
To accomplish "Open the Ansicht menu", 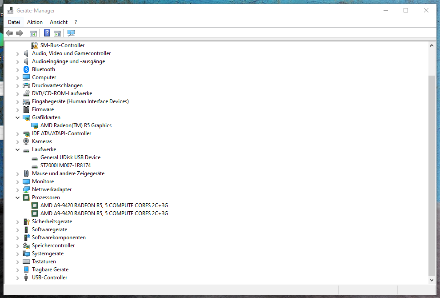I will coord(59,22).
